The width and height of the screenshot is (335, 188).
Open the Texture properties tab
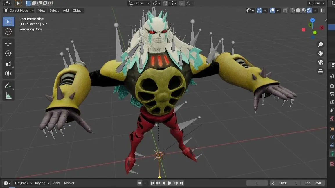pos(332,163)
